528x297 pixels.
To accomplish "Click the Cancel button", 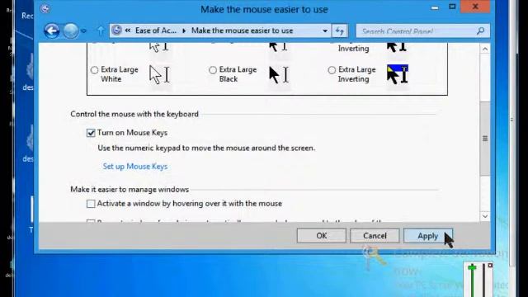I will coord(375,236).
